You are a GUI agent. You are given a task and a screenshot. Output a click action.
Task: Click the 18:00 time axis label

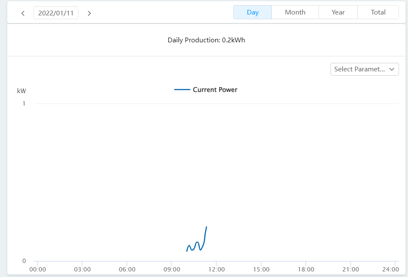(x=306, y=269)
